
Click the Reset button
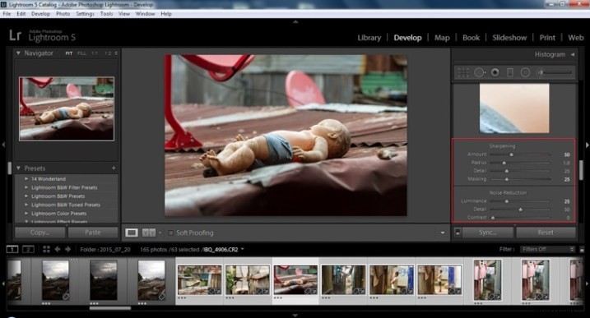pyautogui.click(x=546, y=233)
